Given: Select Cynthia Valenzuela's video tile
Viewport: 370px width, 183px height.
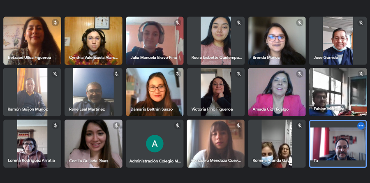Looking at the screenshot, I should 93,41.
